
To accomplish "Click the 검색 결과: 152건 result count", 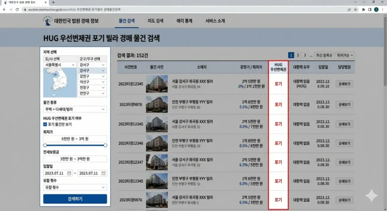I will [x=133, y=55].
